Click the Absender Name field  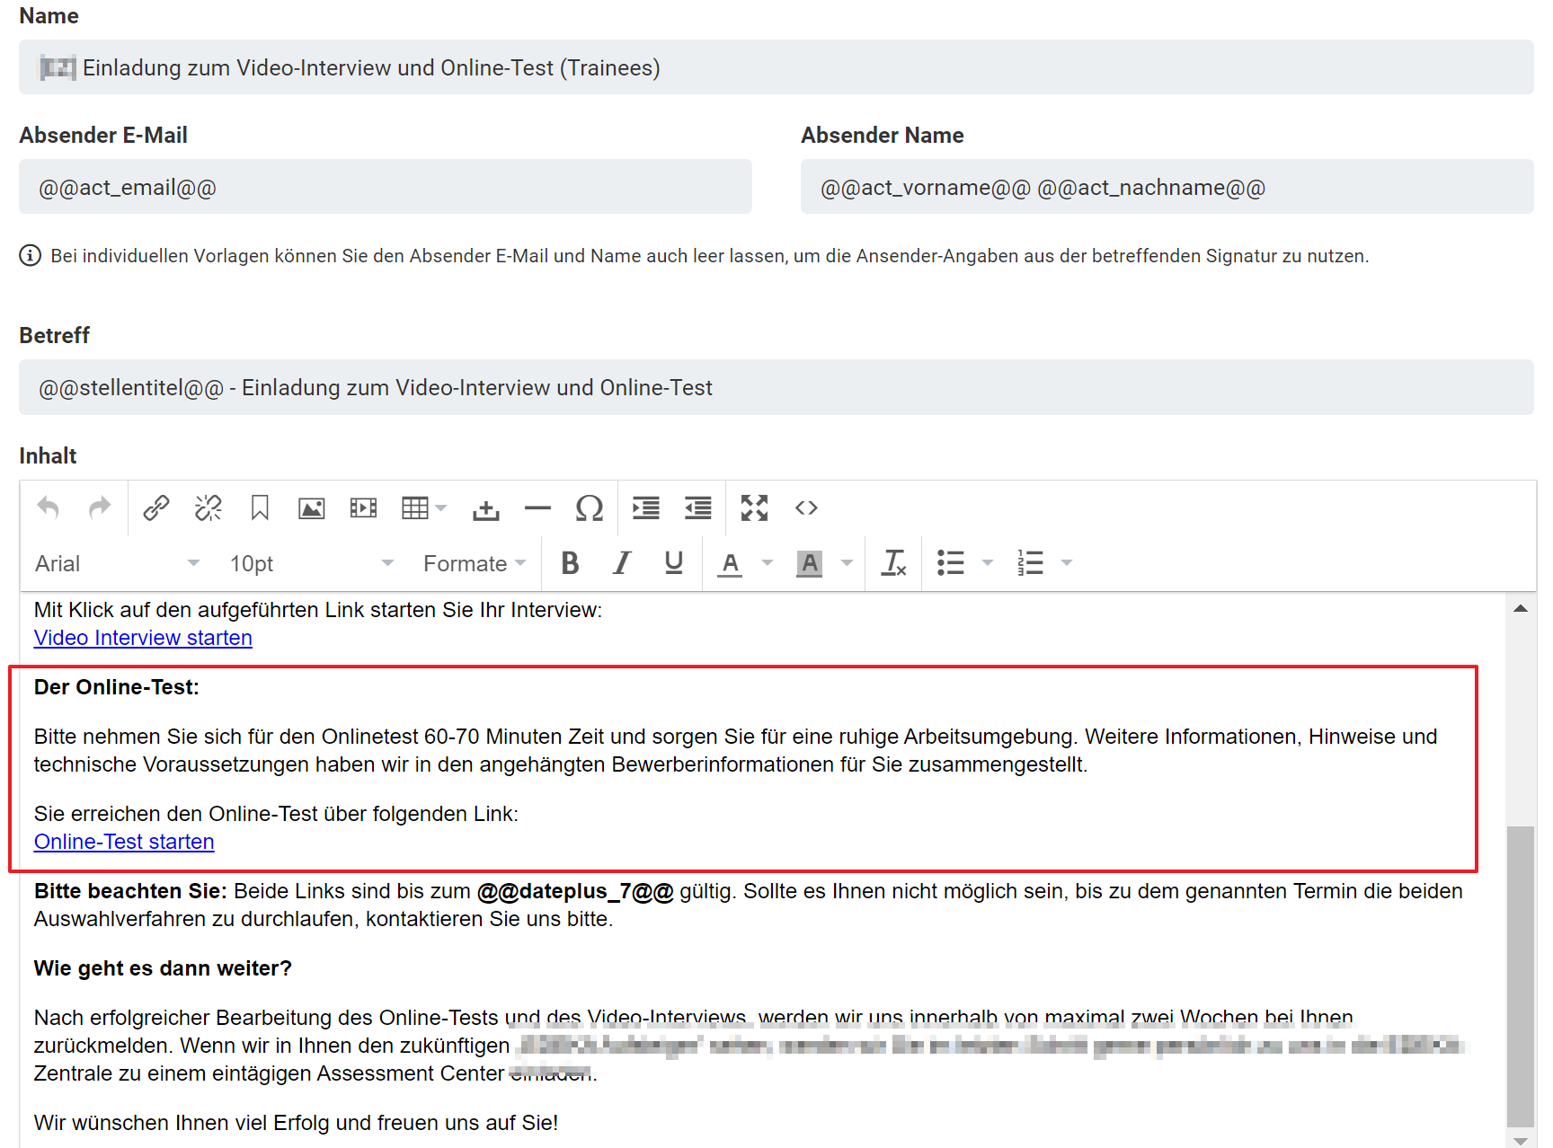(1167, 187)
